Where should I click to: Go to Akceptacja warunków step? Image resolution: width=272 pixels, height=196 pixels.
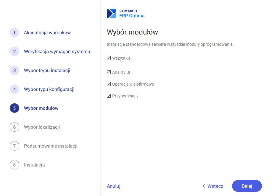pos(47,33)
